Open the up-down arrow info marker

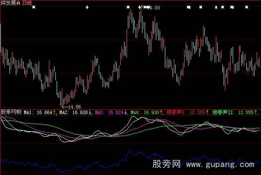[x=216, y=7]
